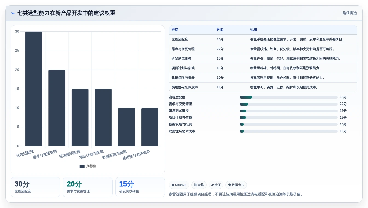This screenshot has width=368, height=208.
Task: Click the 流程适配度 progress bar
Action: (x=289, y=97)
